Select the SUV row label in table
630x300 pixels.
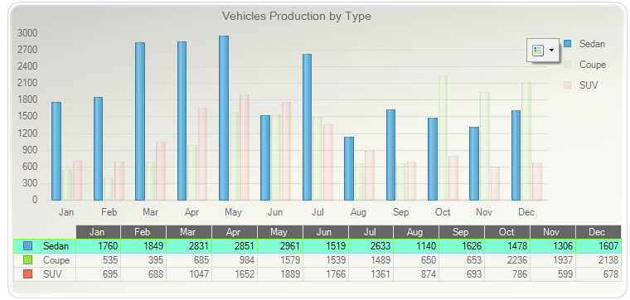[52, 274]
